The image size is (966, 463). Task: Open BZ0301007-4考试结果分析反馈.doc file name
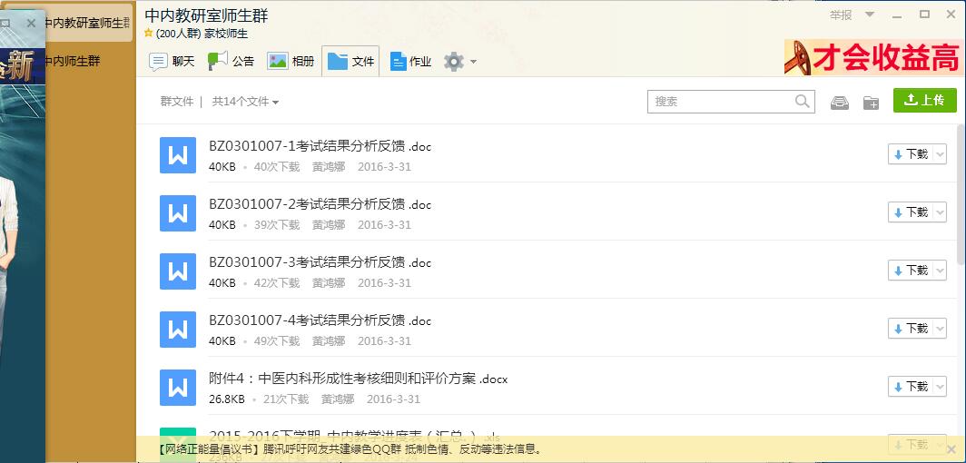pyautogui.click(x=320, y=320)
